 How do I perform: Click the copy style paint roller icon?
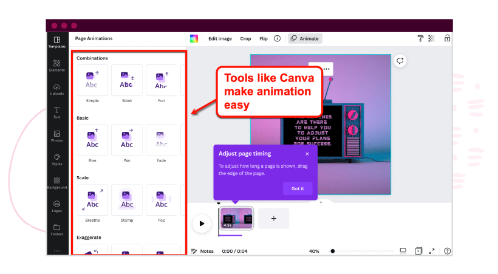420,38
